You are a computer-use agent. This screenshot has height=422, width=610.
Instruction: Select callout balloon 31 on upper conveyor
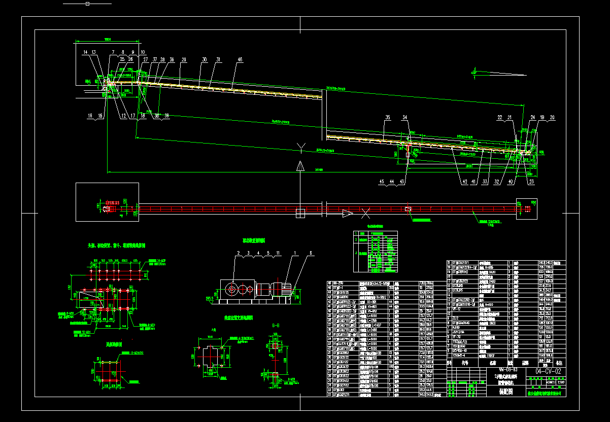(x=218, y=59)
